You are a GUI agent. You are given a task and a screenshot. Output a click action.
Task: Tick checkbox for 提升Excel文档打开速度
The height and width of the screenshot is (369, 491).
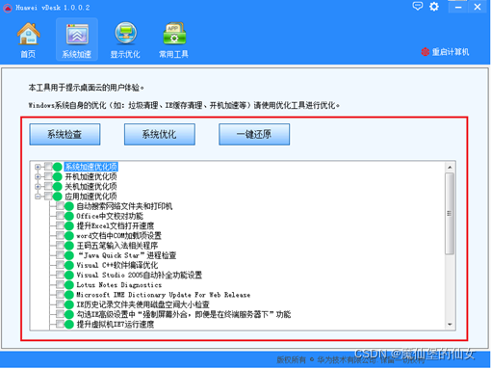(x=60, y=225)
